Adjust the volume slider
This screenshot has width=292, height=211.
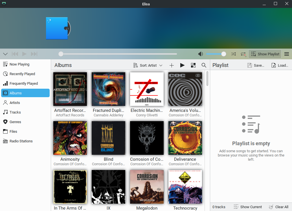[216, 54]
